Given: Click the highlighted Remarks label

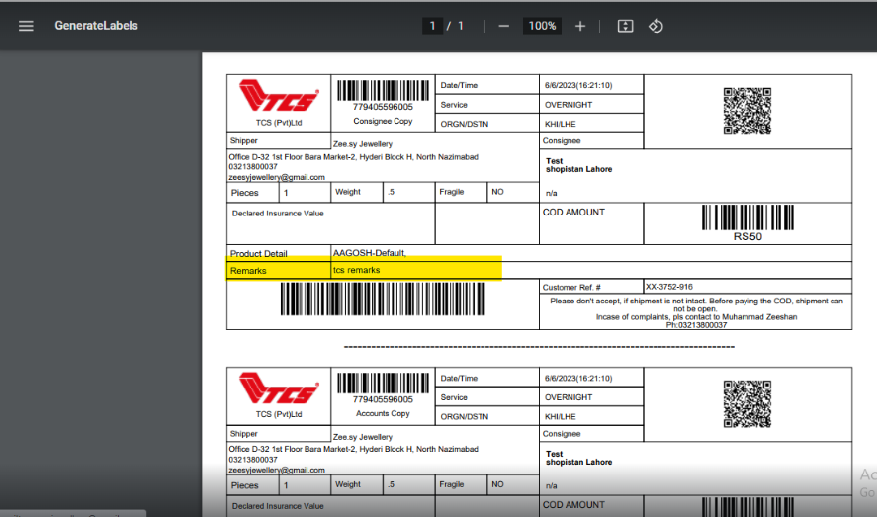Looking at the screenshot, I should (248, 270).
